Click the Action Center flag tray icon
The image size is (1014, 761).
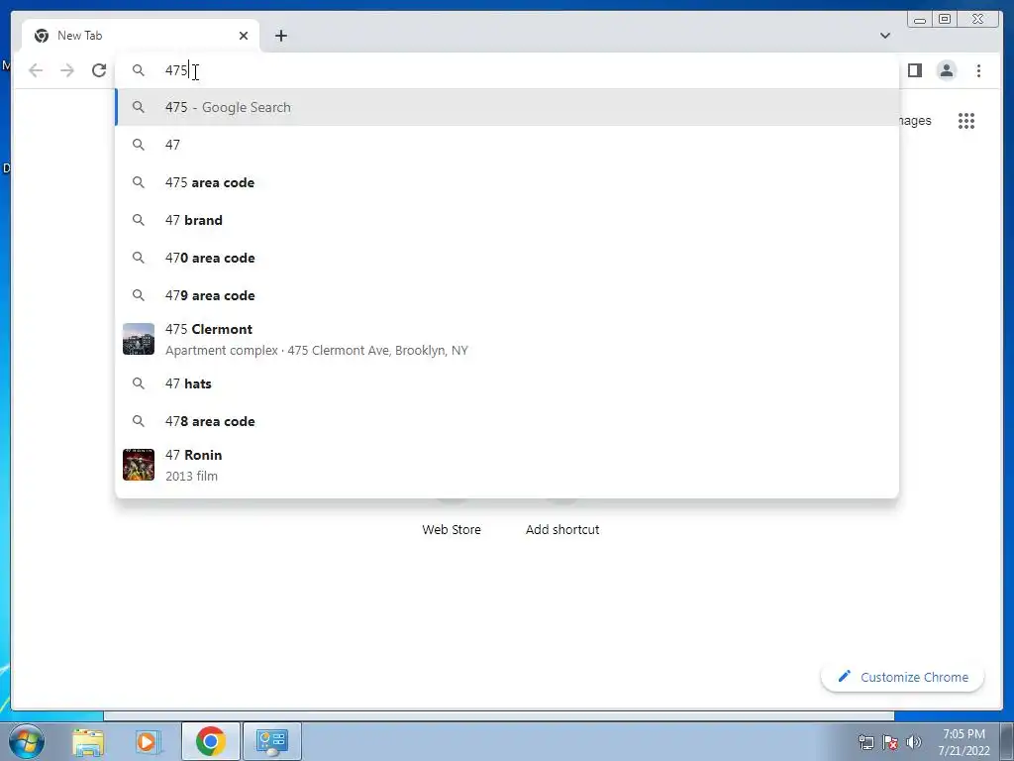coord(890,742)
